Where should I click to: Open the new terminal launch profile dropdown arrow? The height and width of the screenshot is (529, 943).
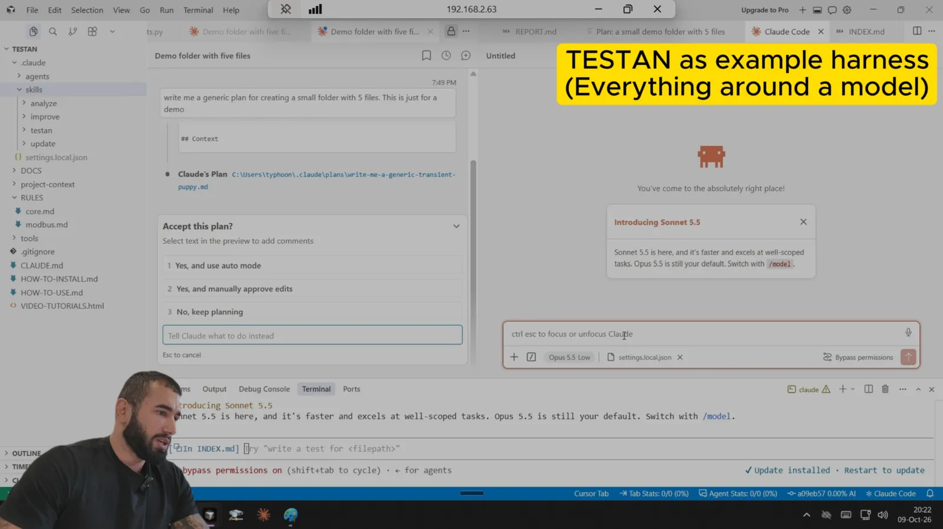852,389
